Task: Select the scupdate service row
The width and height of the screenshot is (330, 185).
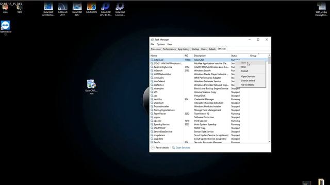Action: [209, 139]
